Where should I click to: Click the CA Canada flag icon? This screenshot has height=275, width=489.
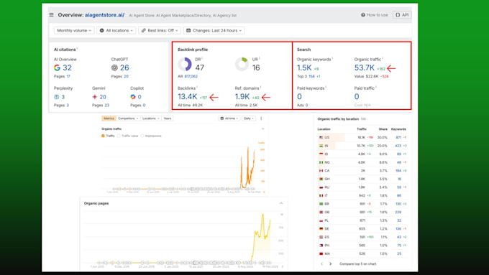point(321,171)
